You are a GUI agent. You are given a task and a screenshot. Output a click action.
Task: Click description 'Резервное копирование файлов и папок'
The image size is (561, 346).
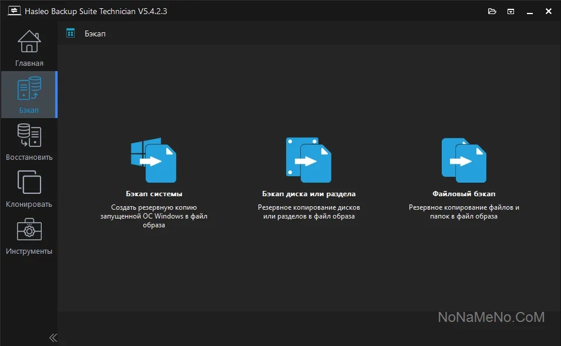[x=463, y=212]
